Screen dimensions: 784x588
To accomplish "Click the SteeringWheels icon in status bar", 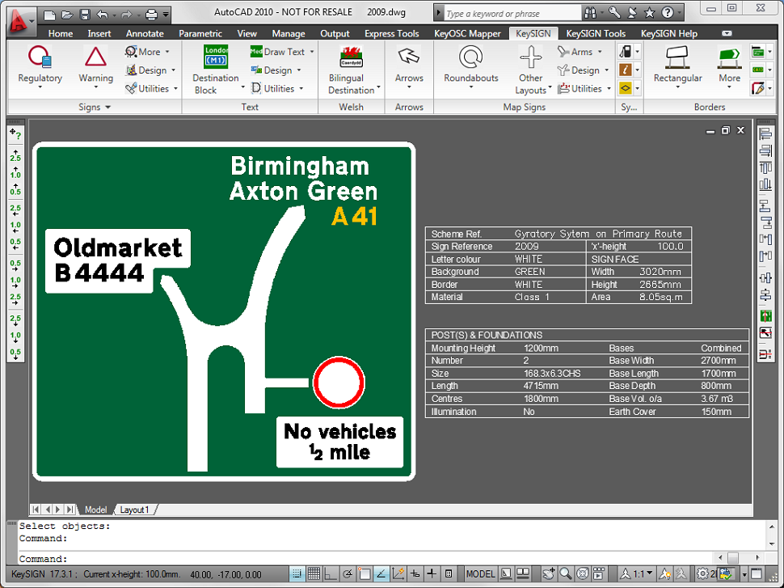I will point(582,574).
